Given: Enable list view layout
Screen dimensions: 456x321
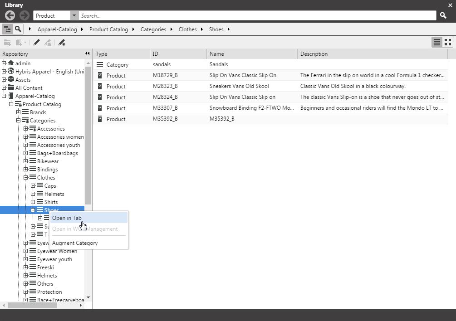Looking at the screenshot, I should click(x=436, y=42).
